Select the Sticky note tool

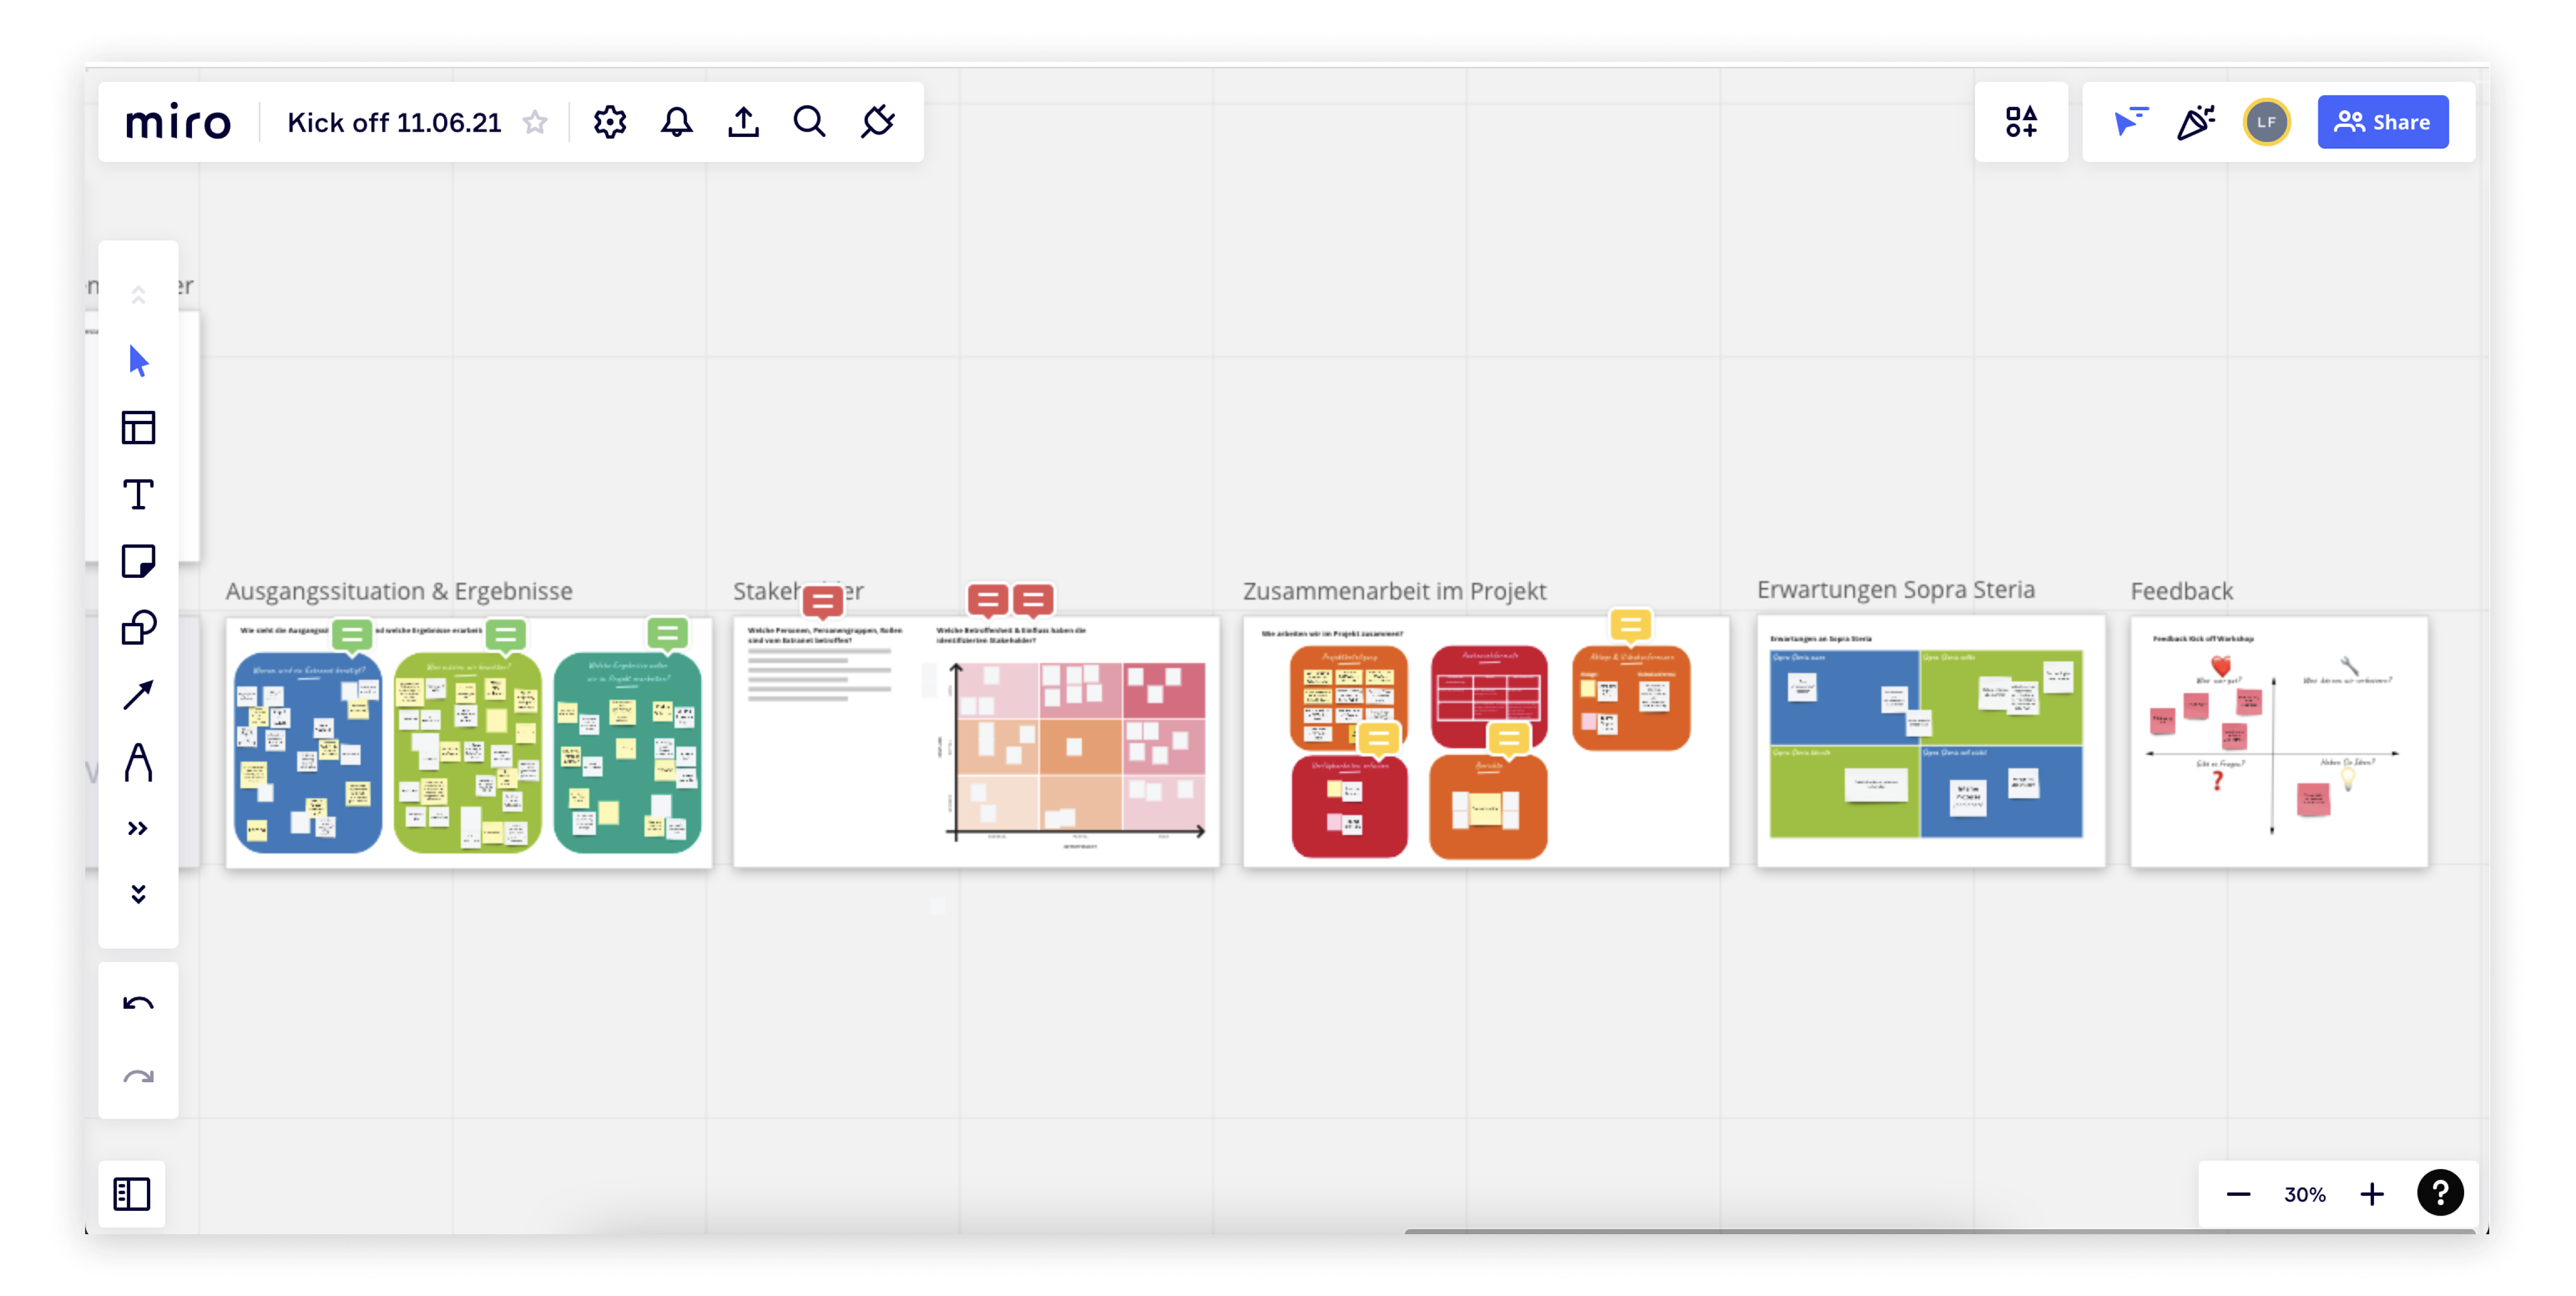pyautogui.click(x=138, y=562)
